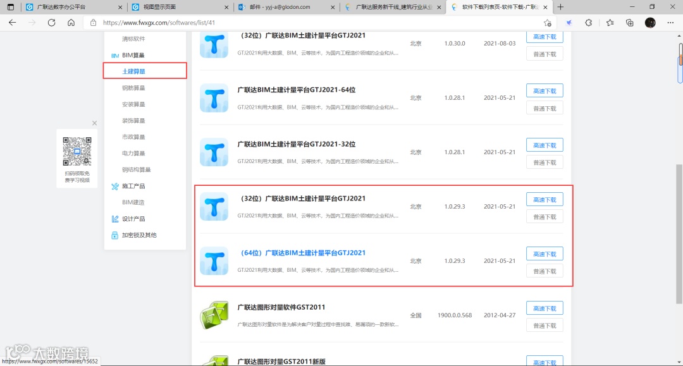Screen dimensions: 683x366
Task: Select 安装算量 in sidebar
Action: (x=133, y=104)
